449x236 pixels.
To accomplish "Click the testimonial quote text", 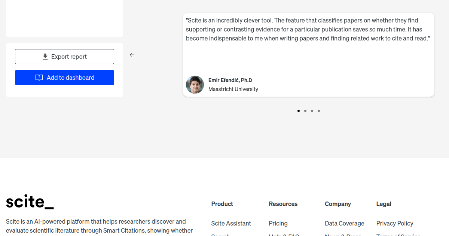I will click(308, 29).
